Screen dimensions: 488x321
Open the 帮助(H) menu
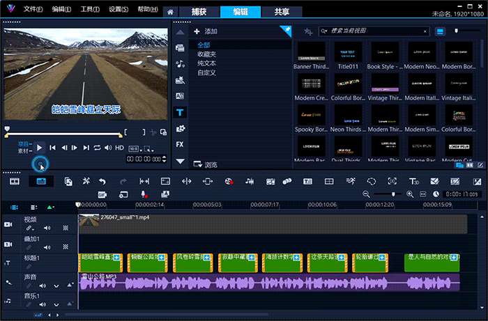pyautogui.click(x=148, y=9)
